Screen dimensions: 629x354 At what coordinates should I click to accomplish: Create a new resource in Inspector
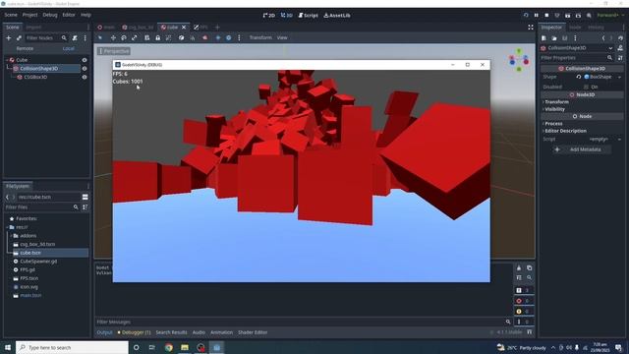click(543, 38)
